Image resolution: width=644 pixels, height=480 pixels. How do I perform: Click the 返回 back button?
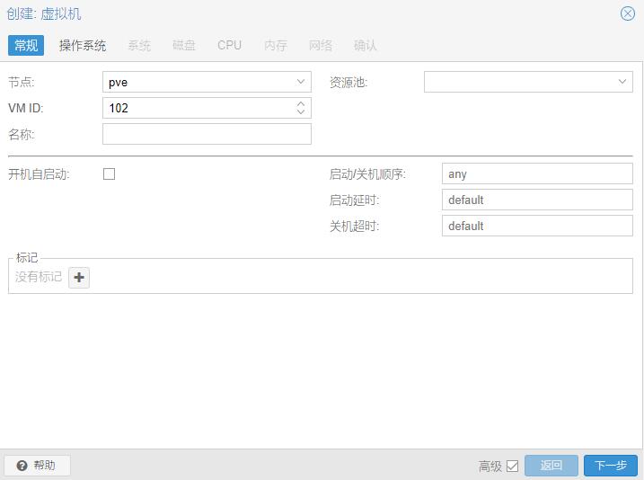pyautogui.click(x=551, y=465)
